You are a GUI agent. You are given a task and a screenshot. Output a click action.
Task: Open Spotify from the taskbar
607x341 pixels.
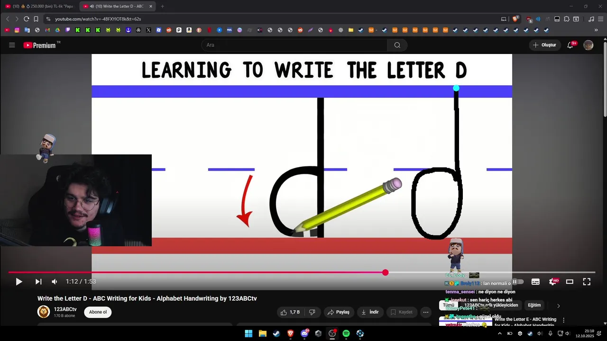(x=346, y=333)
